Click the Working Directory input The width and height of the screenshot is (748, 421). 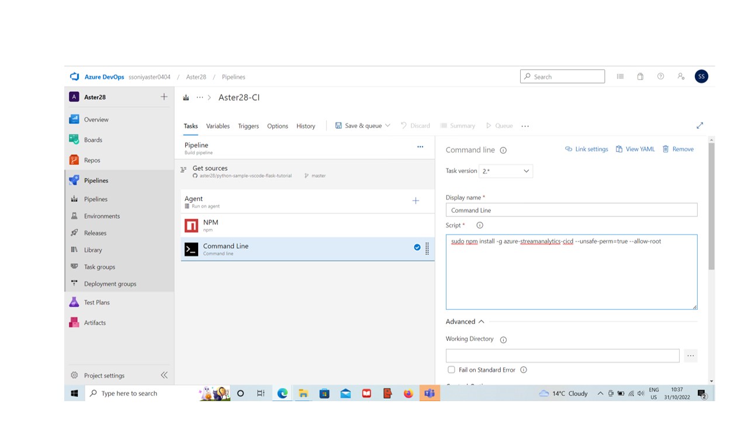(562, 356)
